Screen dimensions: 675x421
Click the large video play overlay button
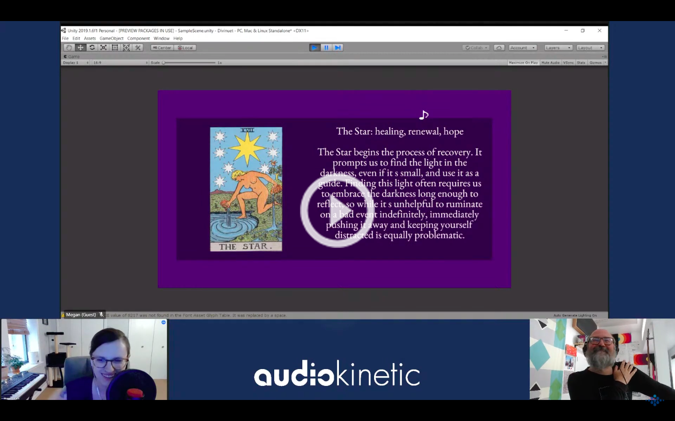pyautogui.click(x=337, y=210)
